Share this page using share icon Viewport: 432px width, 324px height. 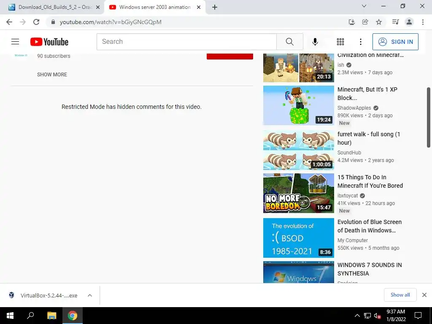pyautogui.click(x=365, y=22)
